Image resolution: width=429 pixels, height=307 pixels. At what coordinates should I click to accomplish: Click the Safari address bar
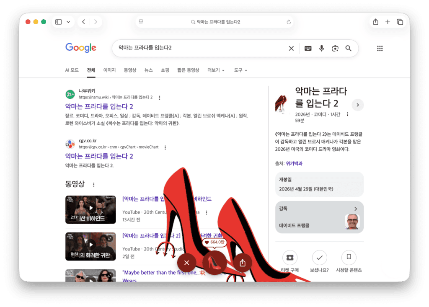point(215,22)
